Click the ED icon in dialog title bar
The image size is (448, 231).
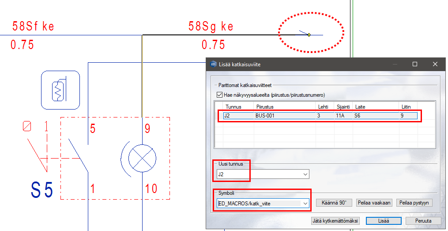[213, 64]
